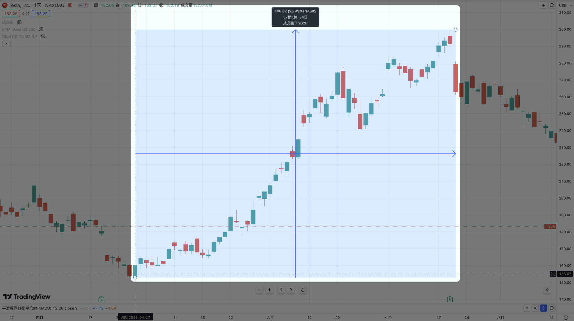Click the blue 183.25 buy button

tap(41, 13)
